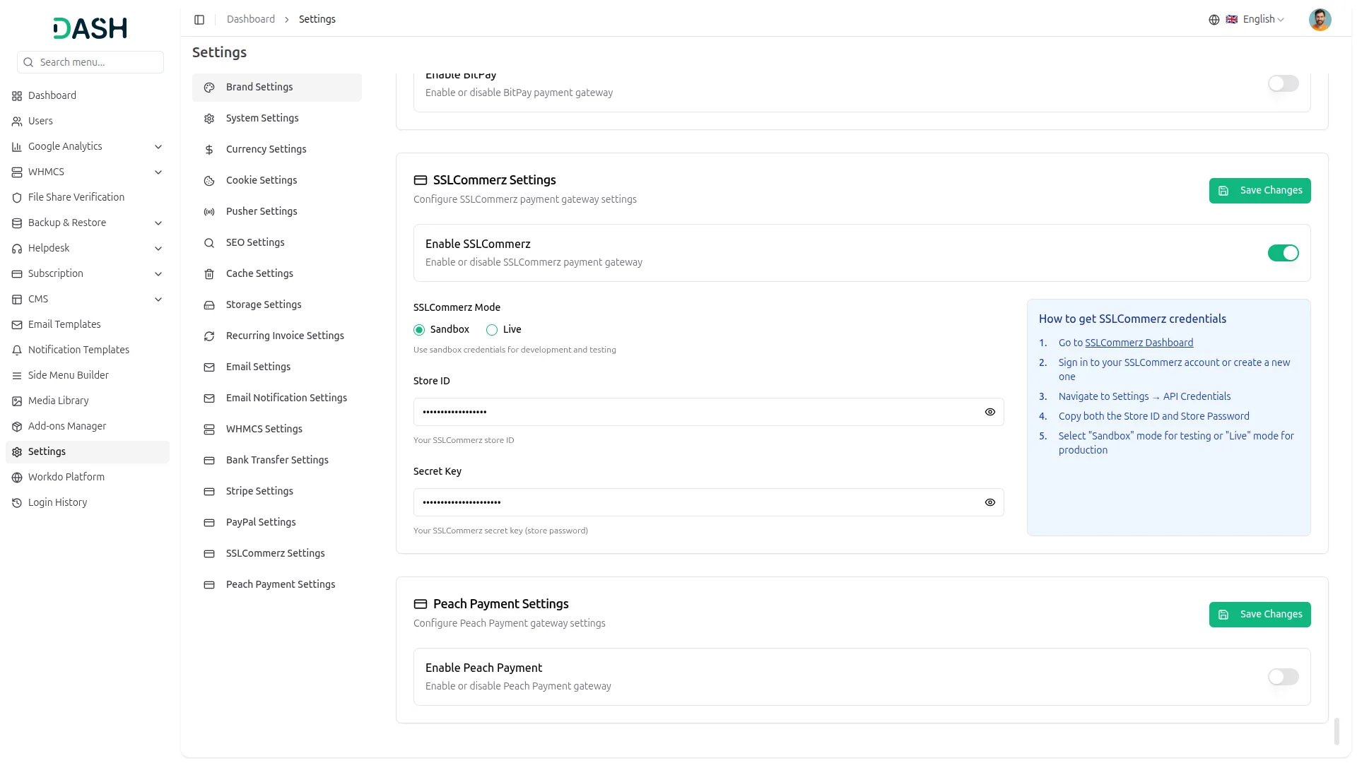Open Stripe Settings section
1357x763 pixels.
pos(277,492)
